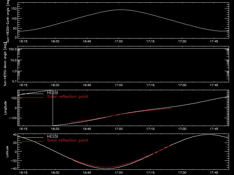Select Solar reflection point label in Longitude plot
The height and width of the screenshot is (175, 234).
pyautogui.click(x=68, y=97)
